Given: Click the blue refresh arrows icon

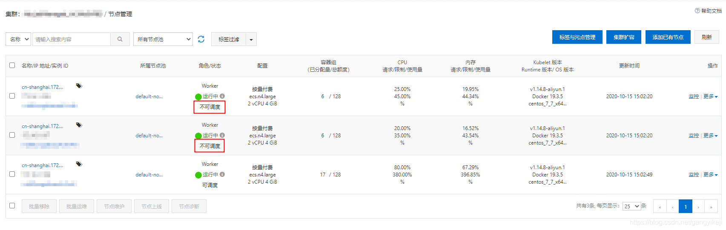Looking at the screenshot, I should [x=201, y=39].
